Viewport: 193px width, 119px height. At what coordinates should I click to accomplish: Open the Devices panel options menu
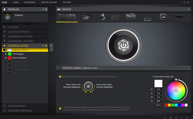click(188, 9)
